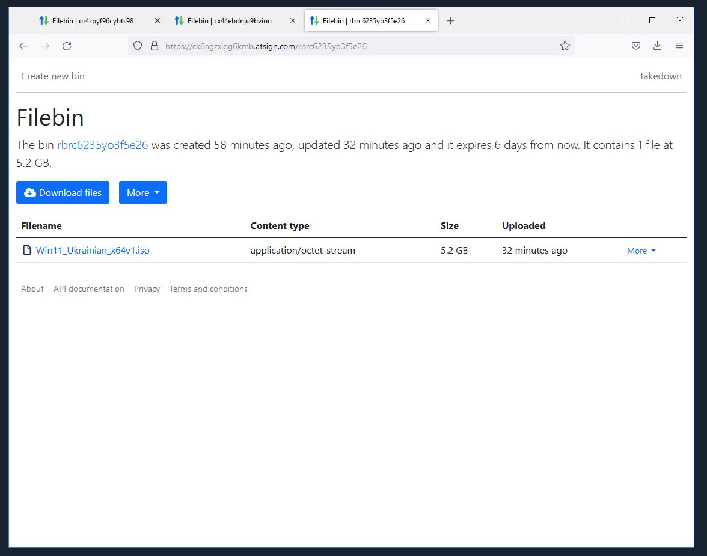This screenshot has width=707, height=556.
Task: Click the Filebin page heading
Action: [50, 118]
